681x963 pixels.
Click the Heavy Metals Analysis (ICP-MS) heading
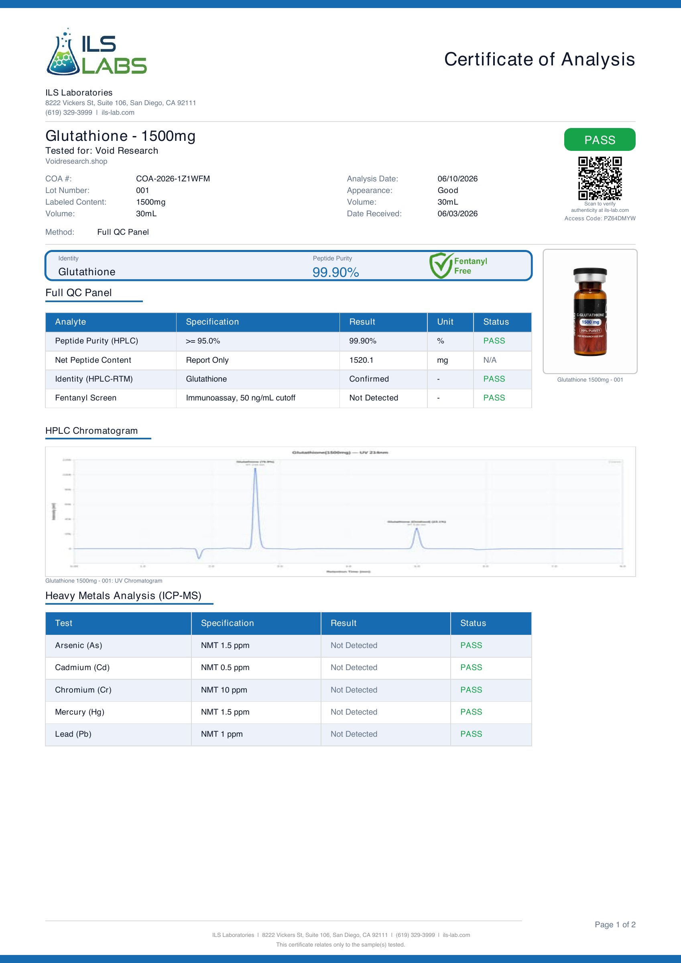tap(123, 596)
